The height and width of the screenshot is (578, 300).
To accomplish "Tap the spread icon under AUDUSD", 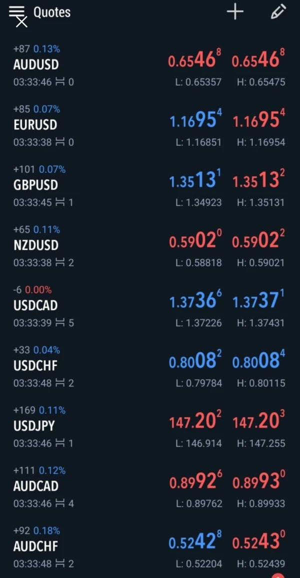I will [x=59, y=82].
